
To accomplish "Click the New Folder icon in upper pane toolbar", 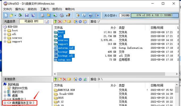I will [x=64, y=21].
